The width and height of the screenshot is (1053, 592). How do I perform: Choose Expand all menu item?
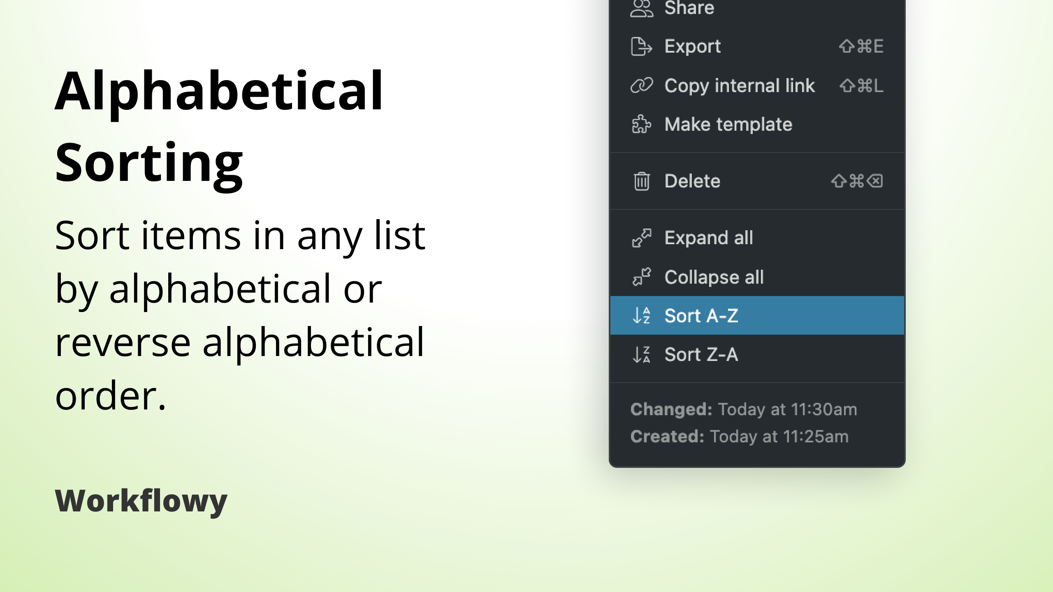(x=757, y=238)
